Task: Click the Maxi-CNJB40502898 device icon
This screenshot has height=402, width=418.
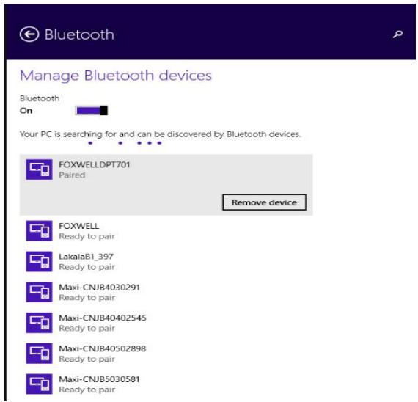Action: [x=39, y=354]
